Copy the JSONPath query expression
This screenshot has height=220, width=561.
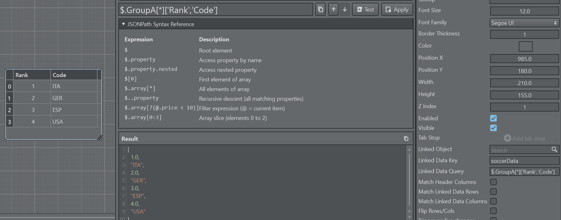tap(321, 10)
